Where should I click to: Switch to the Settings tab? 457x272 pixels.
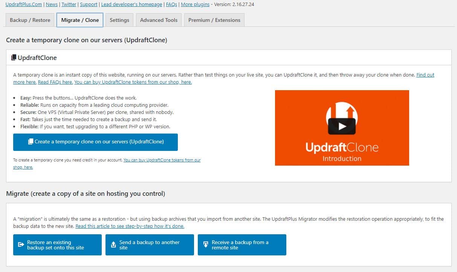(119, 20)
